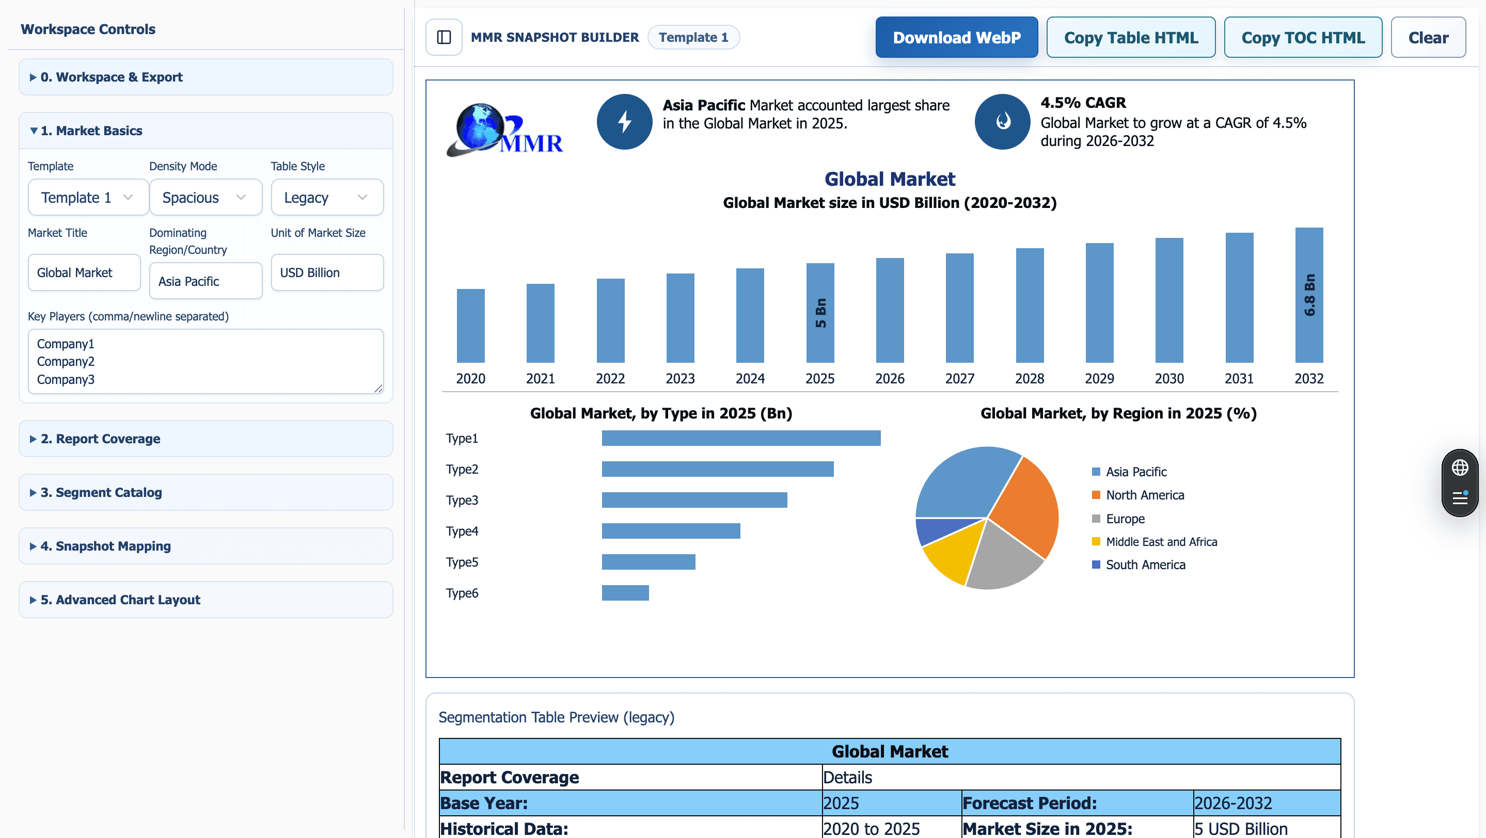Click the globe icon in floating widget
Screen dimensions: 1486x838
pos(1460,468)
